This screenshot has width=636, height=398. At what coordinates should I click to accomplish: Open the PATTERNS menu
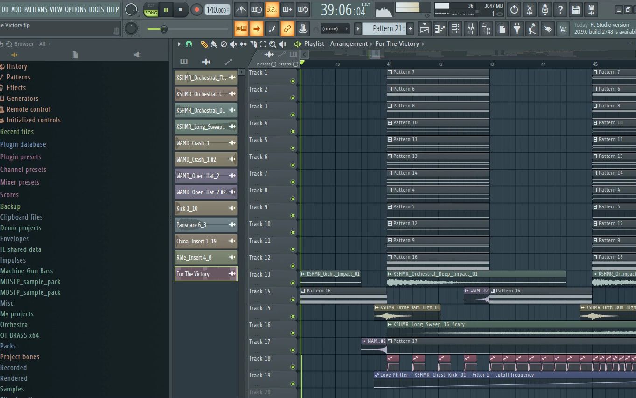point(35,9)
